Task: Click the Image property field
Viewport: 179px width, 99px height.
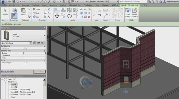Action: 34,53
